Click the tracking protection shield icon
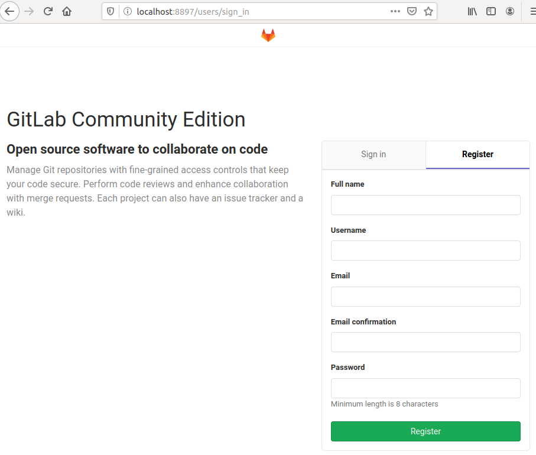Image resolution: width=536 pixels, height=455 pixels. tap(111, 12)
